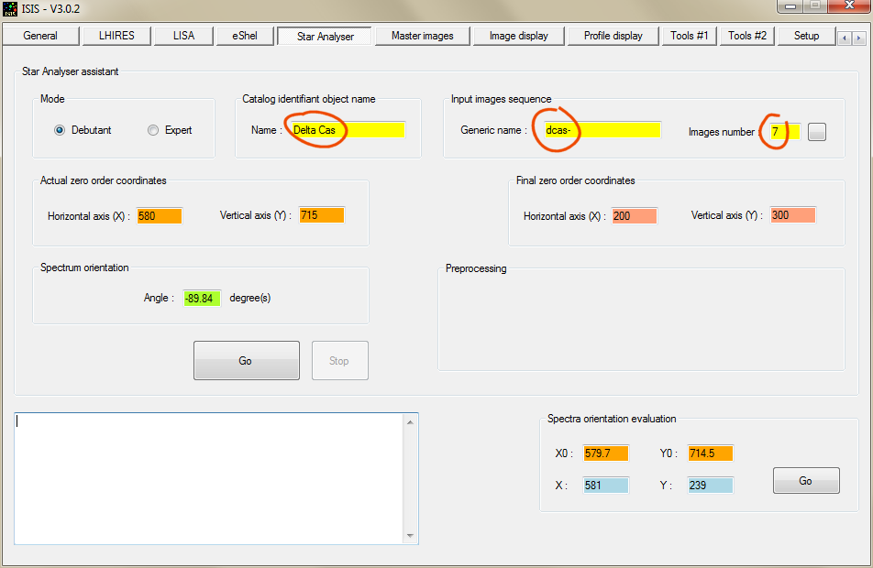Switch to the Image display tab
The width and height of the screenshot is (873, 568).
coord(518,36)
